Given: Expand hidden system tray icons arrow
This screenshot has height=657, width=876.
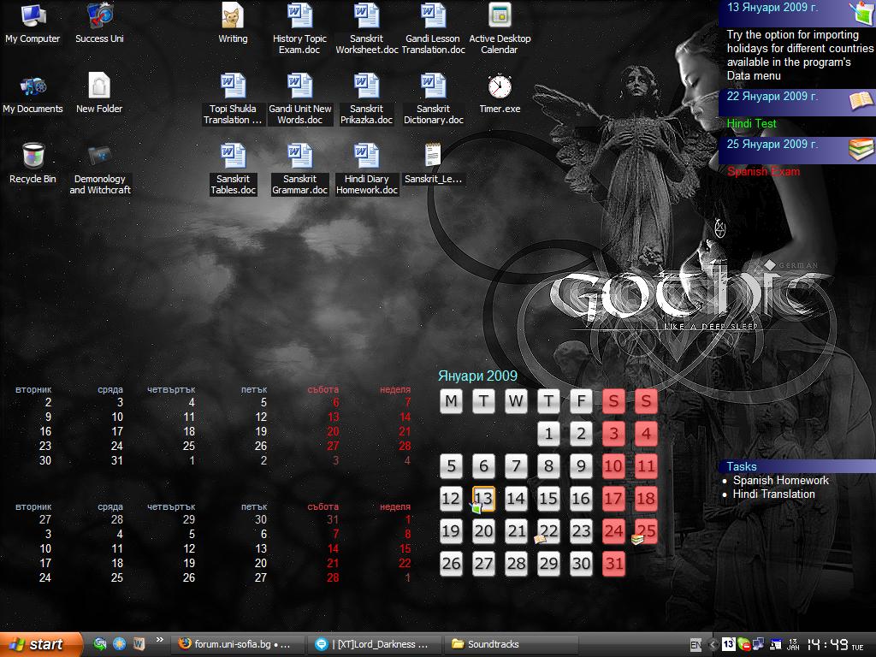Looking at the screenshot, I should click(713, 644).
